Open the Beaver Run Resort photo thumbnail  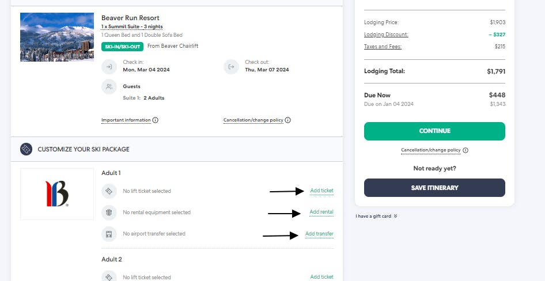57,37
